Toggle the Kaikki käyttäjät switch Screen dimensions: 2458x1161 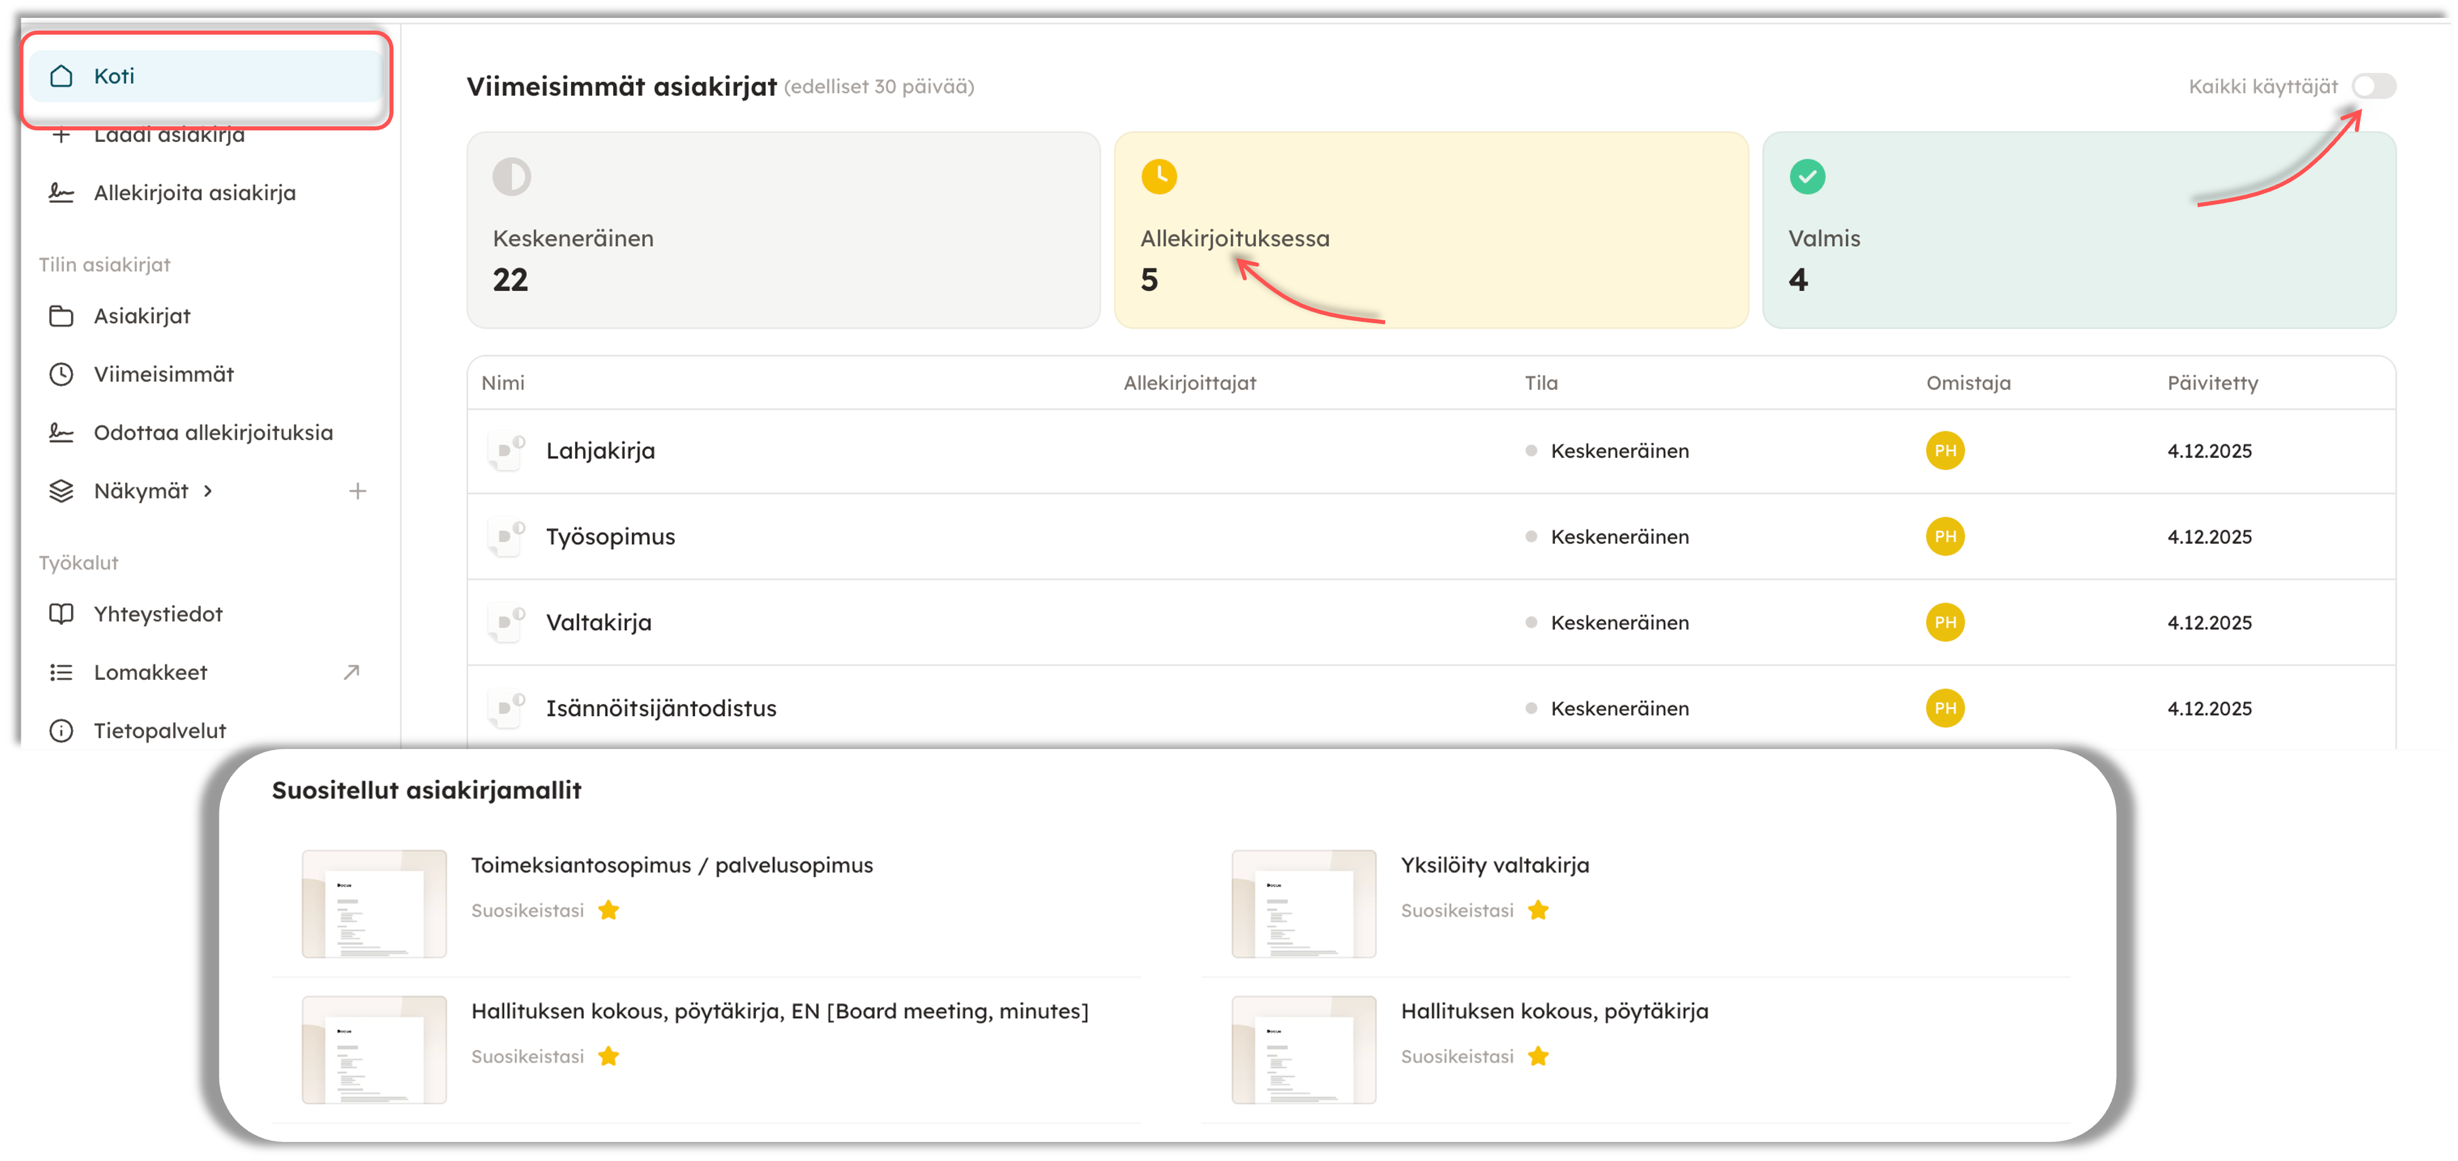coord(2373,87)
